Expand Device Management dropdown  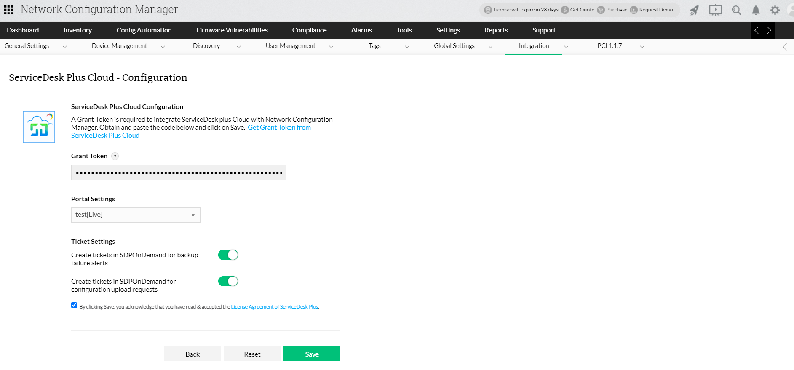[x=163, y=47]
